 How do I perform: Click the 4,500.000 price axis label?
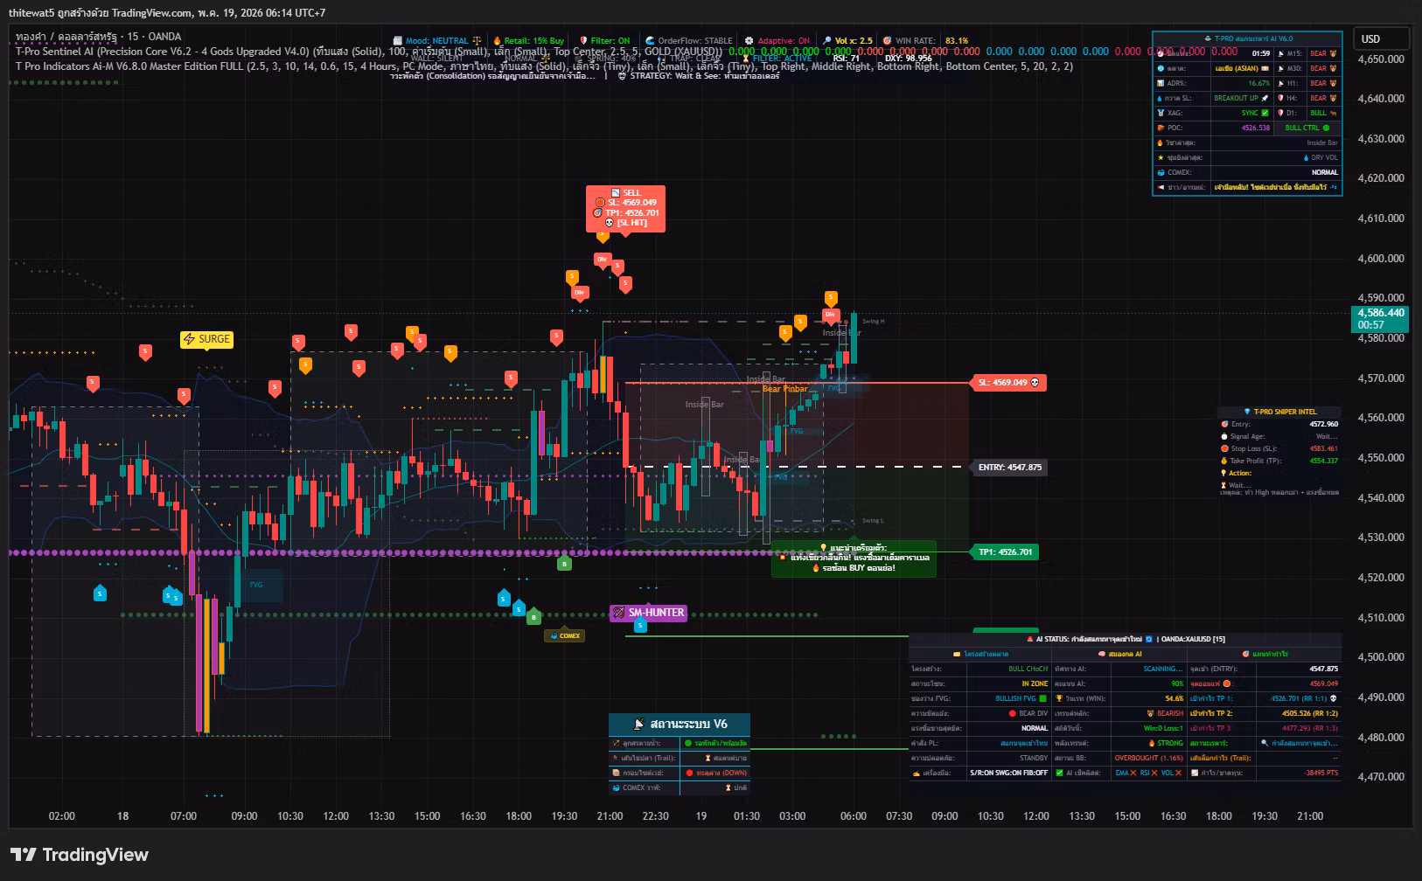pos(1381,657)
